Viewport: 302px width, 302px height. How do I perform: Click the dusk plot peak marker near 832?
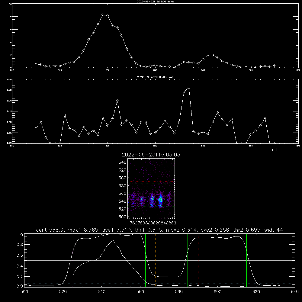point(117,101)
